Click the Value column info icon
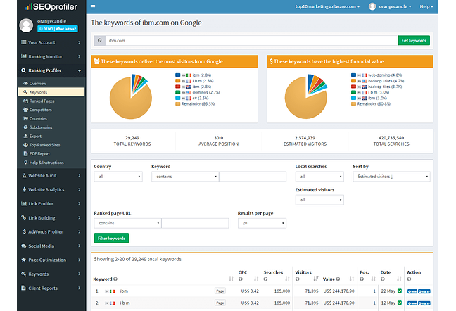 [x=338, y=279]
